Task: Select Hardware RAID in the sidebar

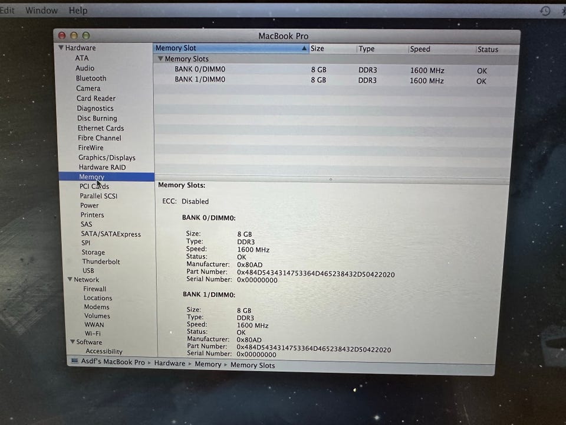Action: (102, 167)
